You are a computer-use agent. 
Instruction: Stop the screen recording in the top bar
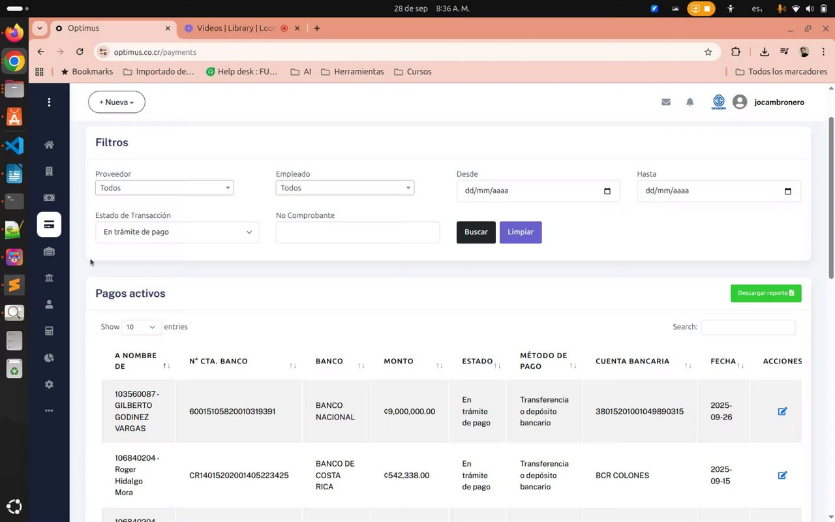(x=707, y=8)
